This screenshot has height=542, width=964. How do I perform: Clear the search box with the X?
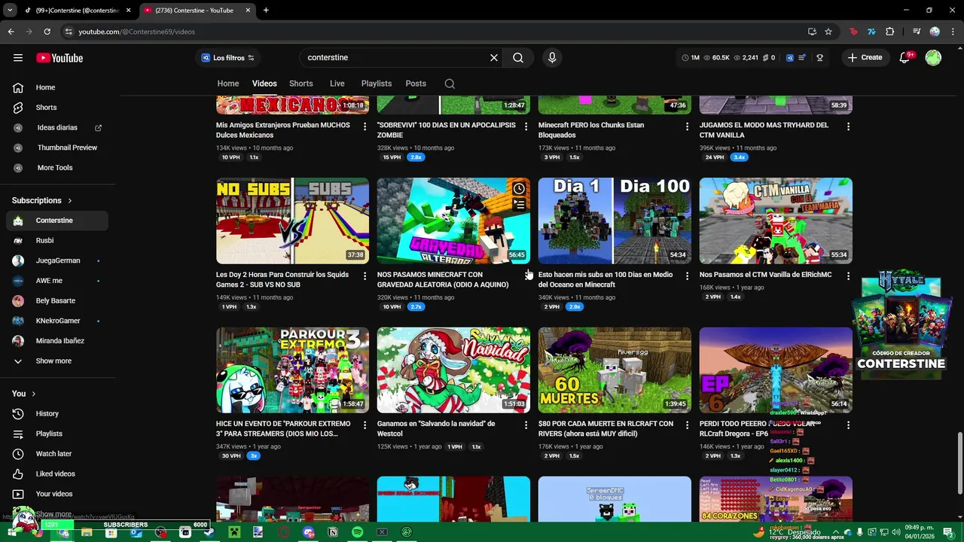(494, 58)
